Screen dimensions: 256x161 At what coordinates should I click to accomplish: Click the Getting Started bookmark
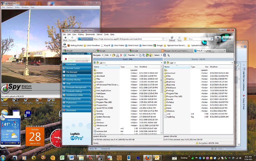75,45
